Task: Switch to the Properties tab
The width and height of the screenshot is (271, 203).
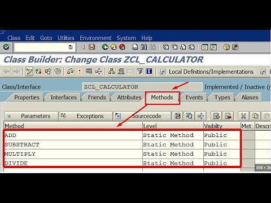Action: pos(27,98)
